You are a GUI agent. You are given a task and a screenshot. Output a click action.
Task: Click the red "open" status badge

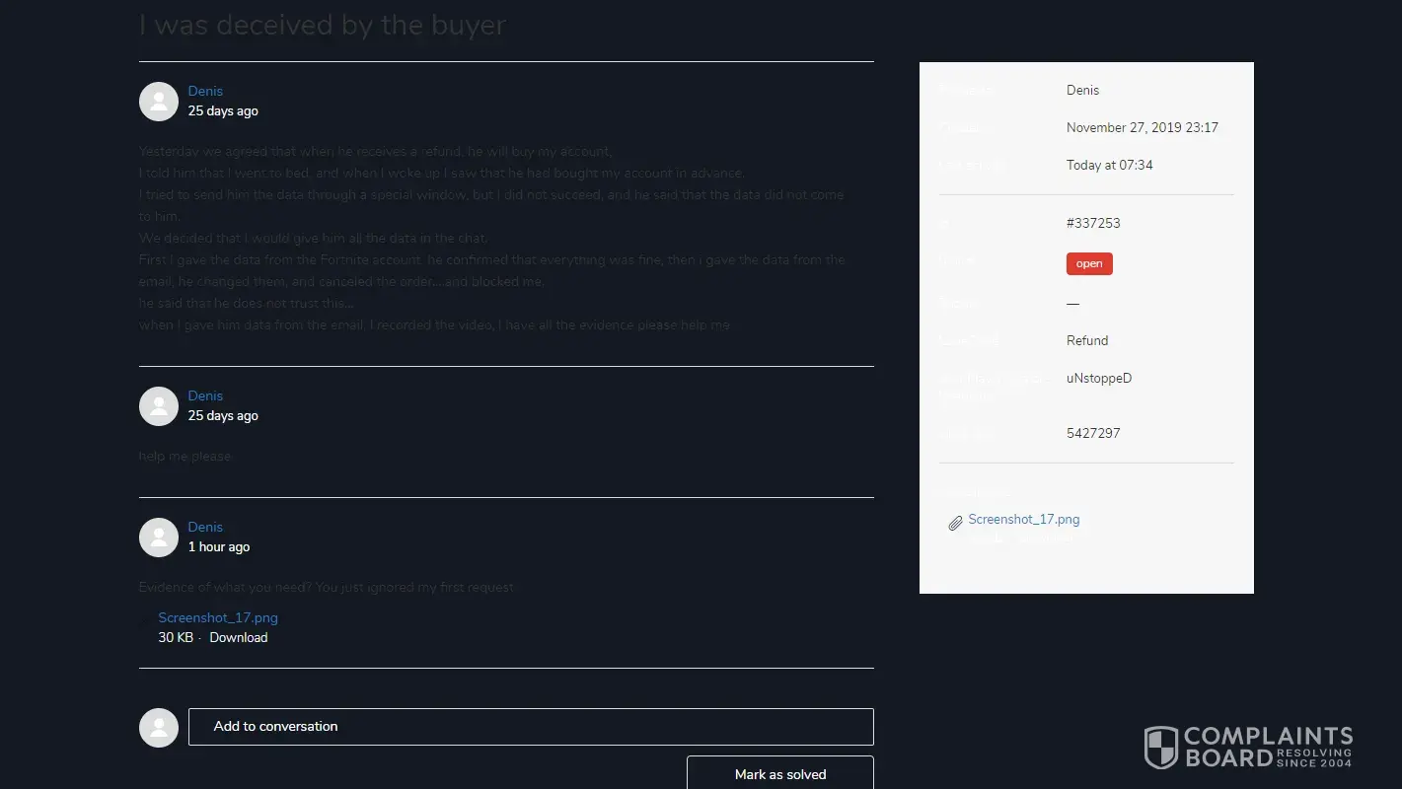pyautogui.click(x=1089, y=263)
